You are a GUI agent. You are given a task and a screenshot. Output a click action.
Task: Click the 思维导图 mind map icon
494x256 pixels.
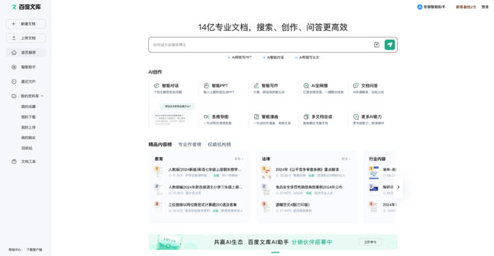point(207,116)
